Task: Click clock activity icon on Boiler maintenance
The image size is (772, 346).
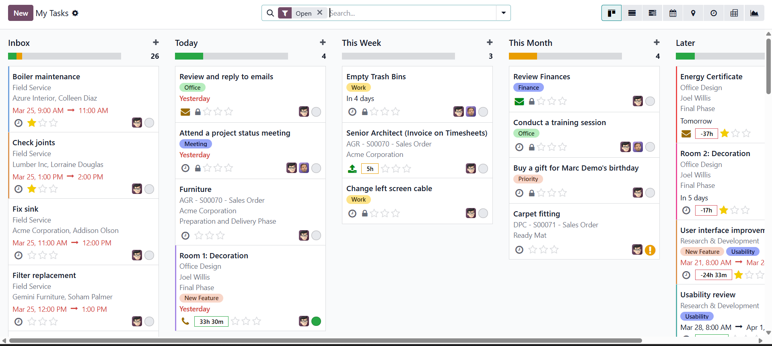Action: (19, 123)
